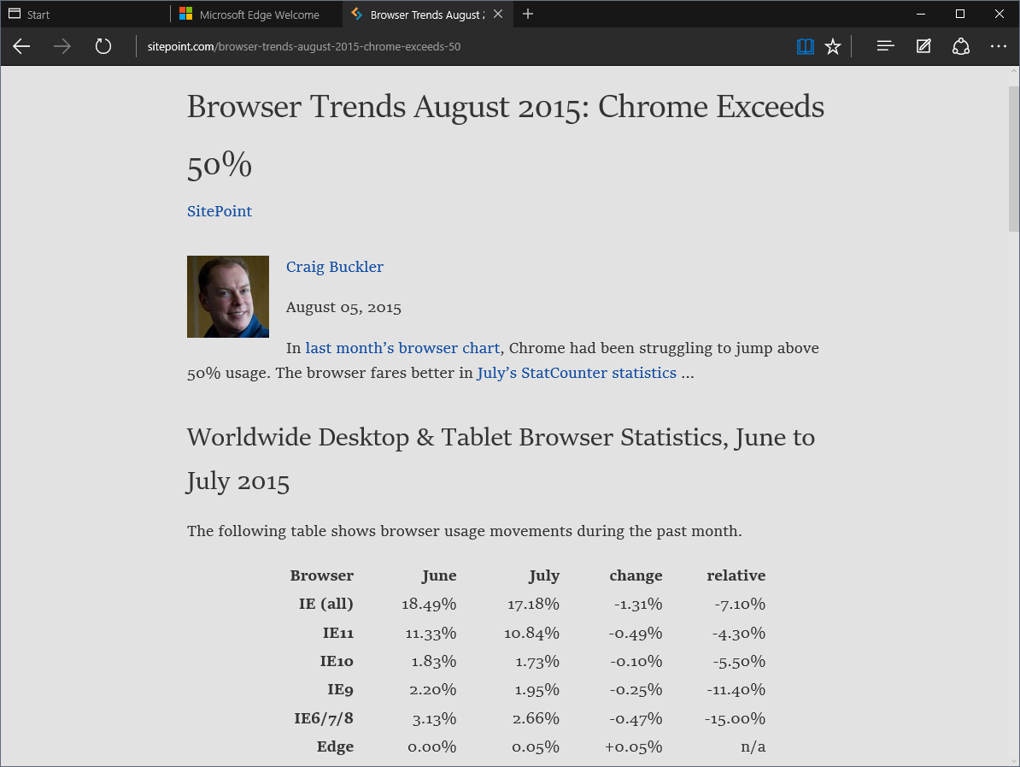
Task: Add page to favorites star icon
Action: click(833, 46)
